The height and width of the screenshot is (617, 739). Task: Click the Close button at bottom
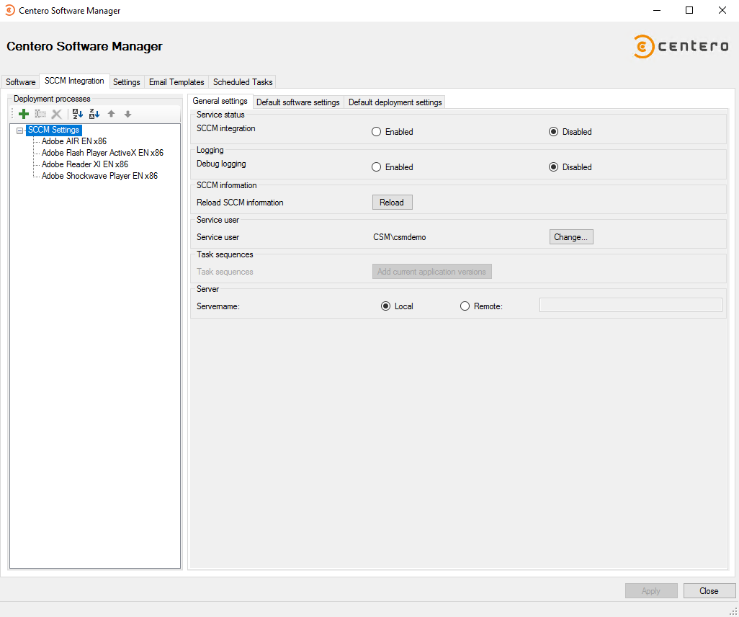(709, 590)
